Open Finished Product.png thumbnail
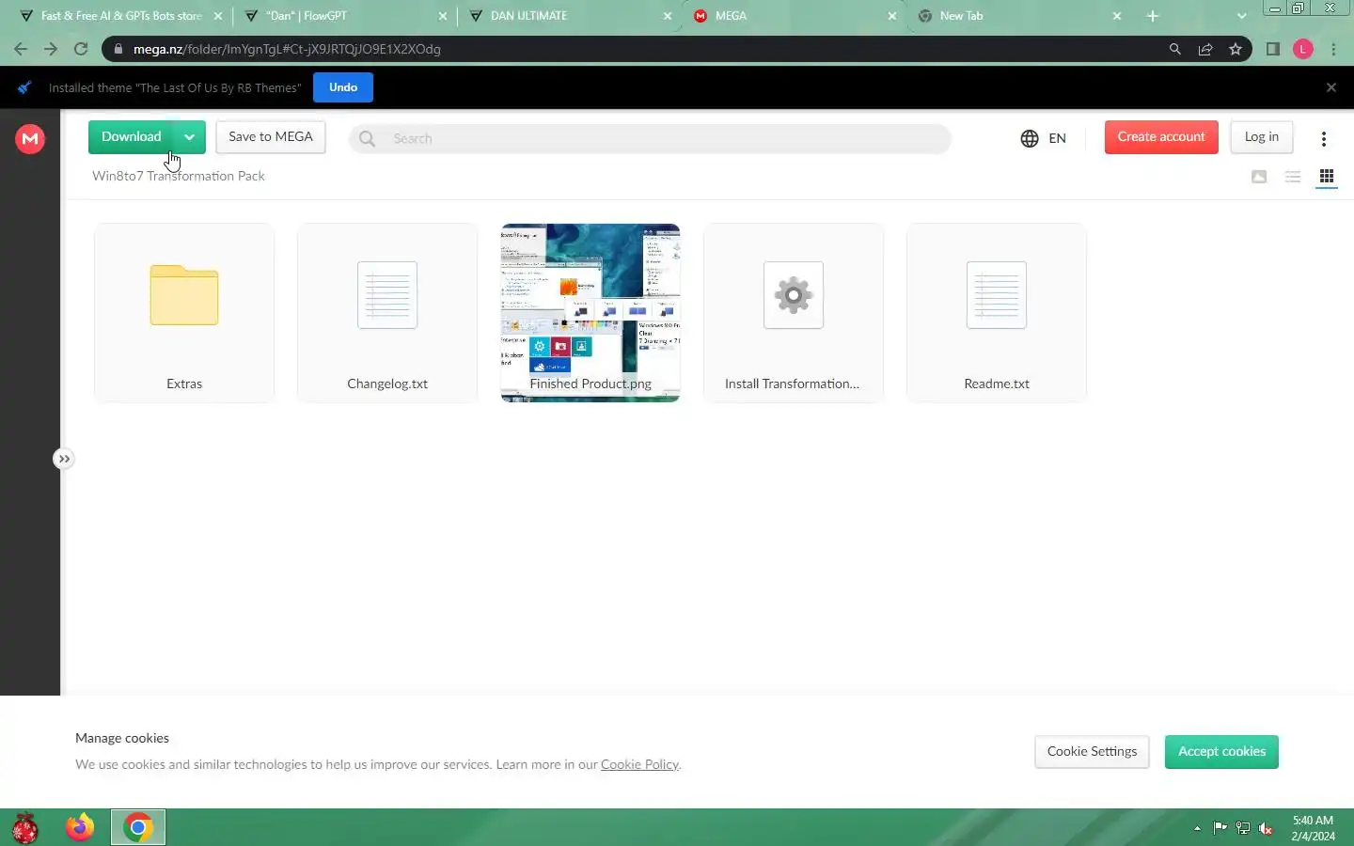 coord(590,313)
